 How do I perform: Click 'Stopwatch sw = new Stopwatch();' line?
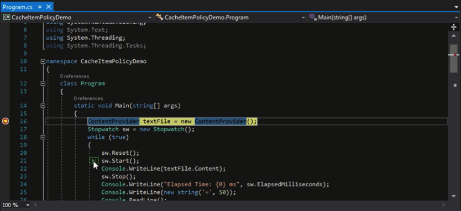pyautogui.click(x=141, y=129)
